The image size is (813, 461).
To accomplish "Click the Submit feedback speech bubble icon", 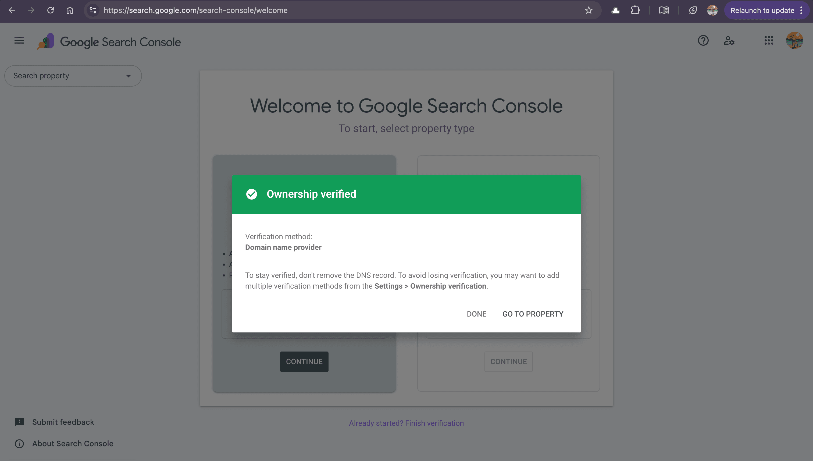I will pos(19,422).
